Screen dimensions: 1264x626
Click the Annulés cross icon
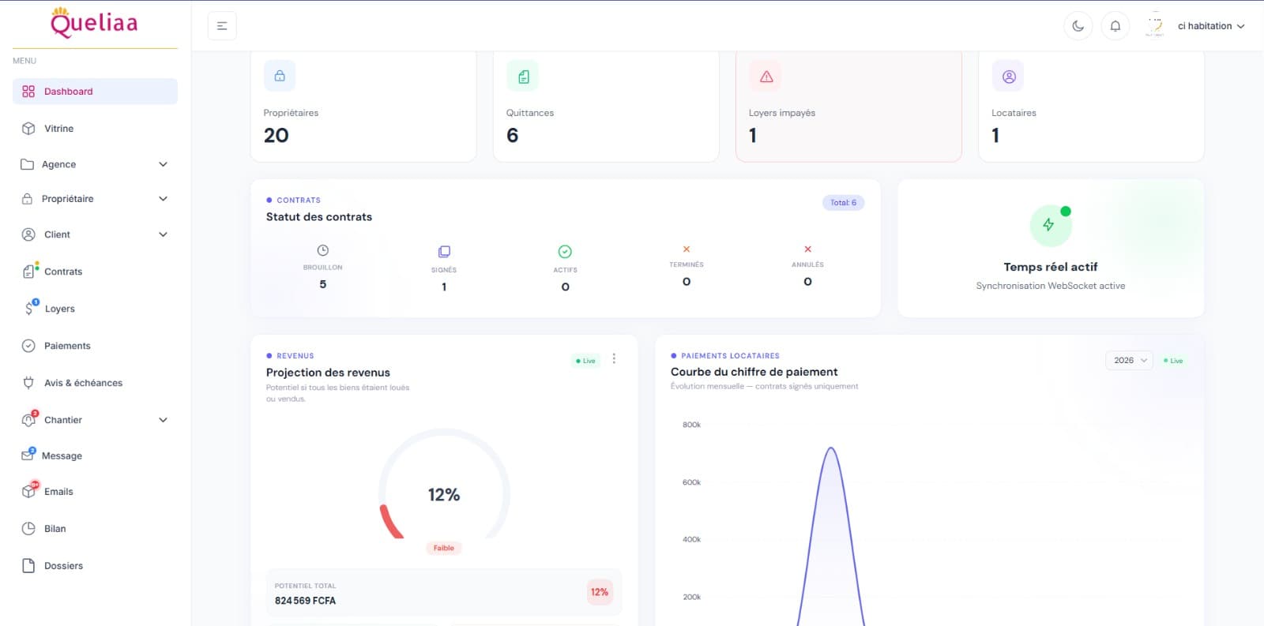click(807, 249)
